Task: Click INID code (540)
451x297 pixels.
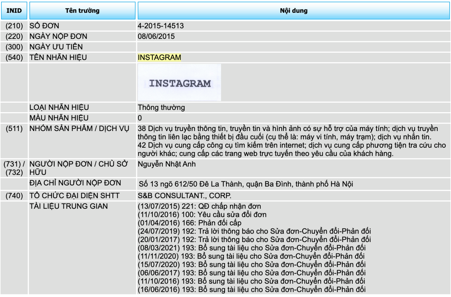Action: click(x=14, y=57)
